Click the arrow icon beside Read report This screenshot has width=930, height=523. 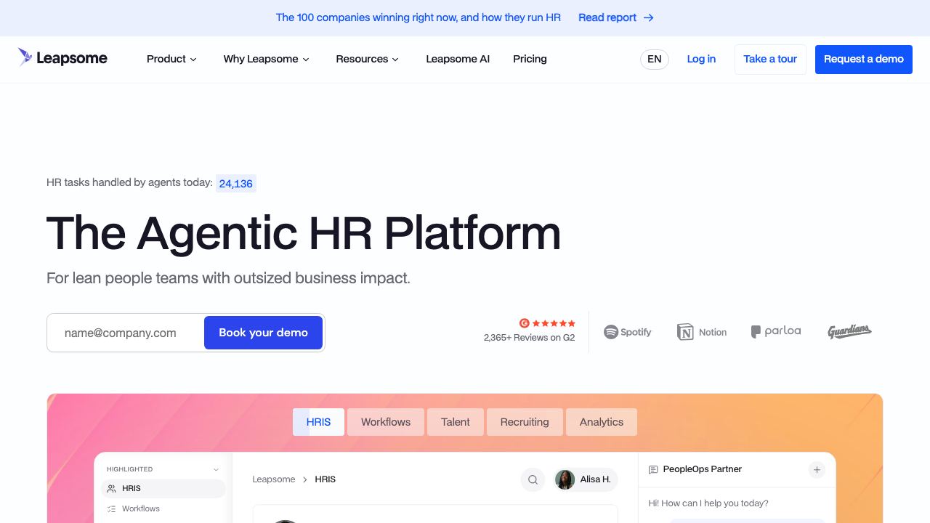coord(649,17)
